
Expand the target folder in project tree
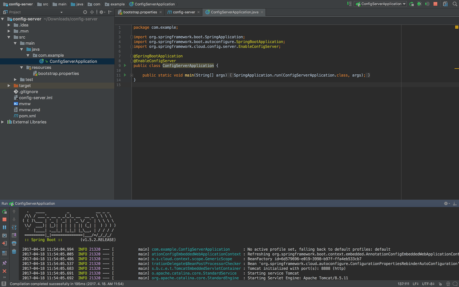[9, 85]
